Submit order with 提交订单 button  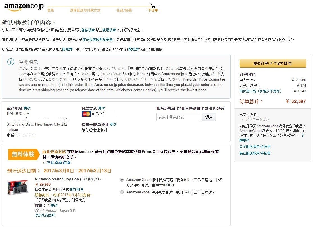pos(273,63)
